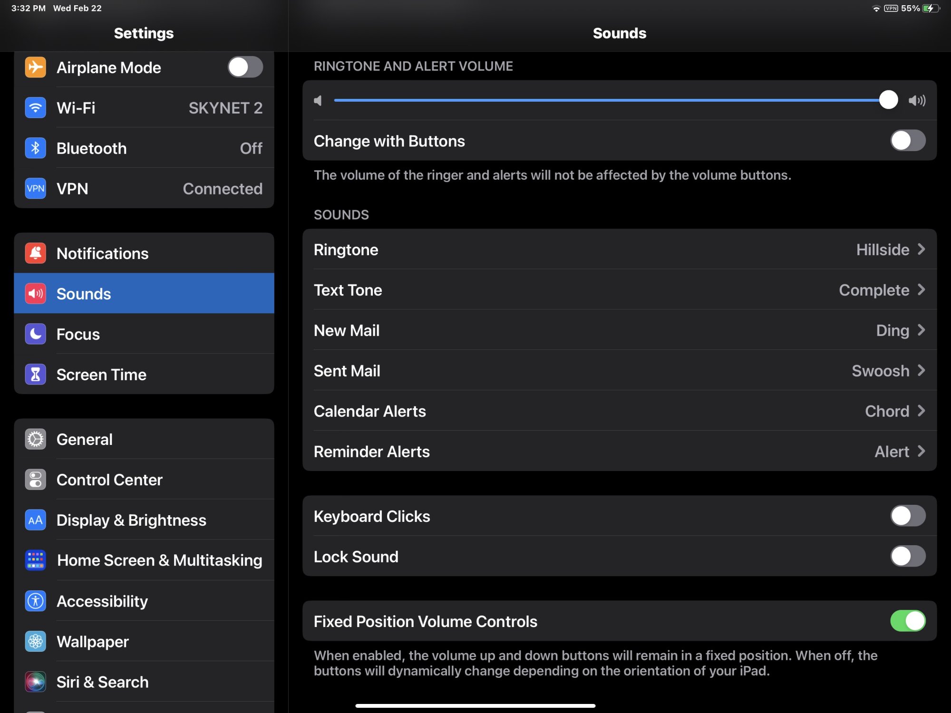This screenshot has height=713, width=951.
Task: Open Calendar Alerts Chord chevron
Action: coord(921,411)
